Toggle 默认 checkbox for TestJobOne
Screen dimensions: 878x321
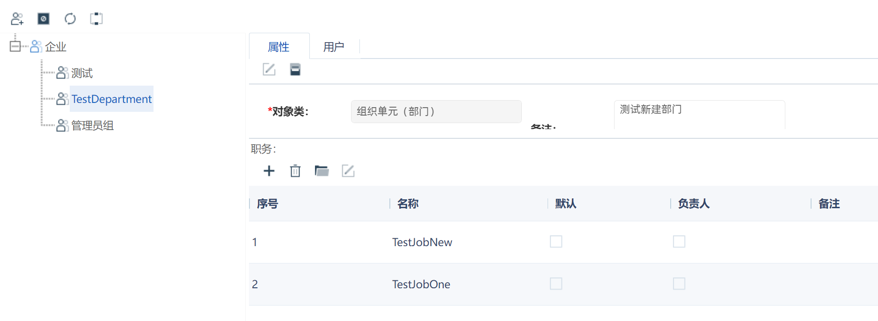point(556,284)
